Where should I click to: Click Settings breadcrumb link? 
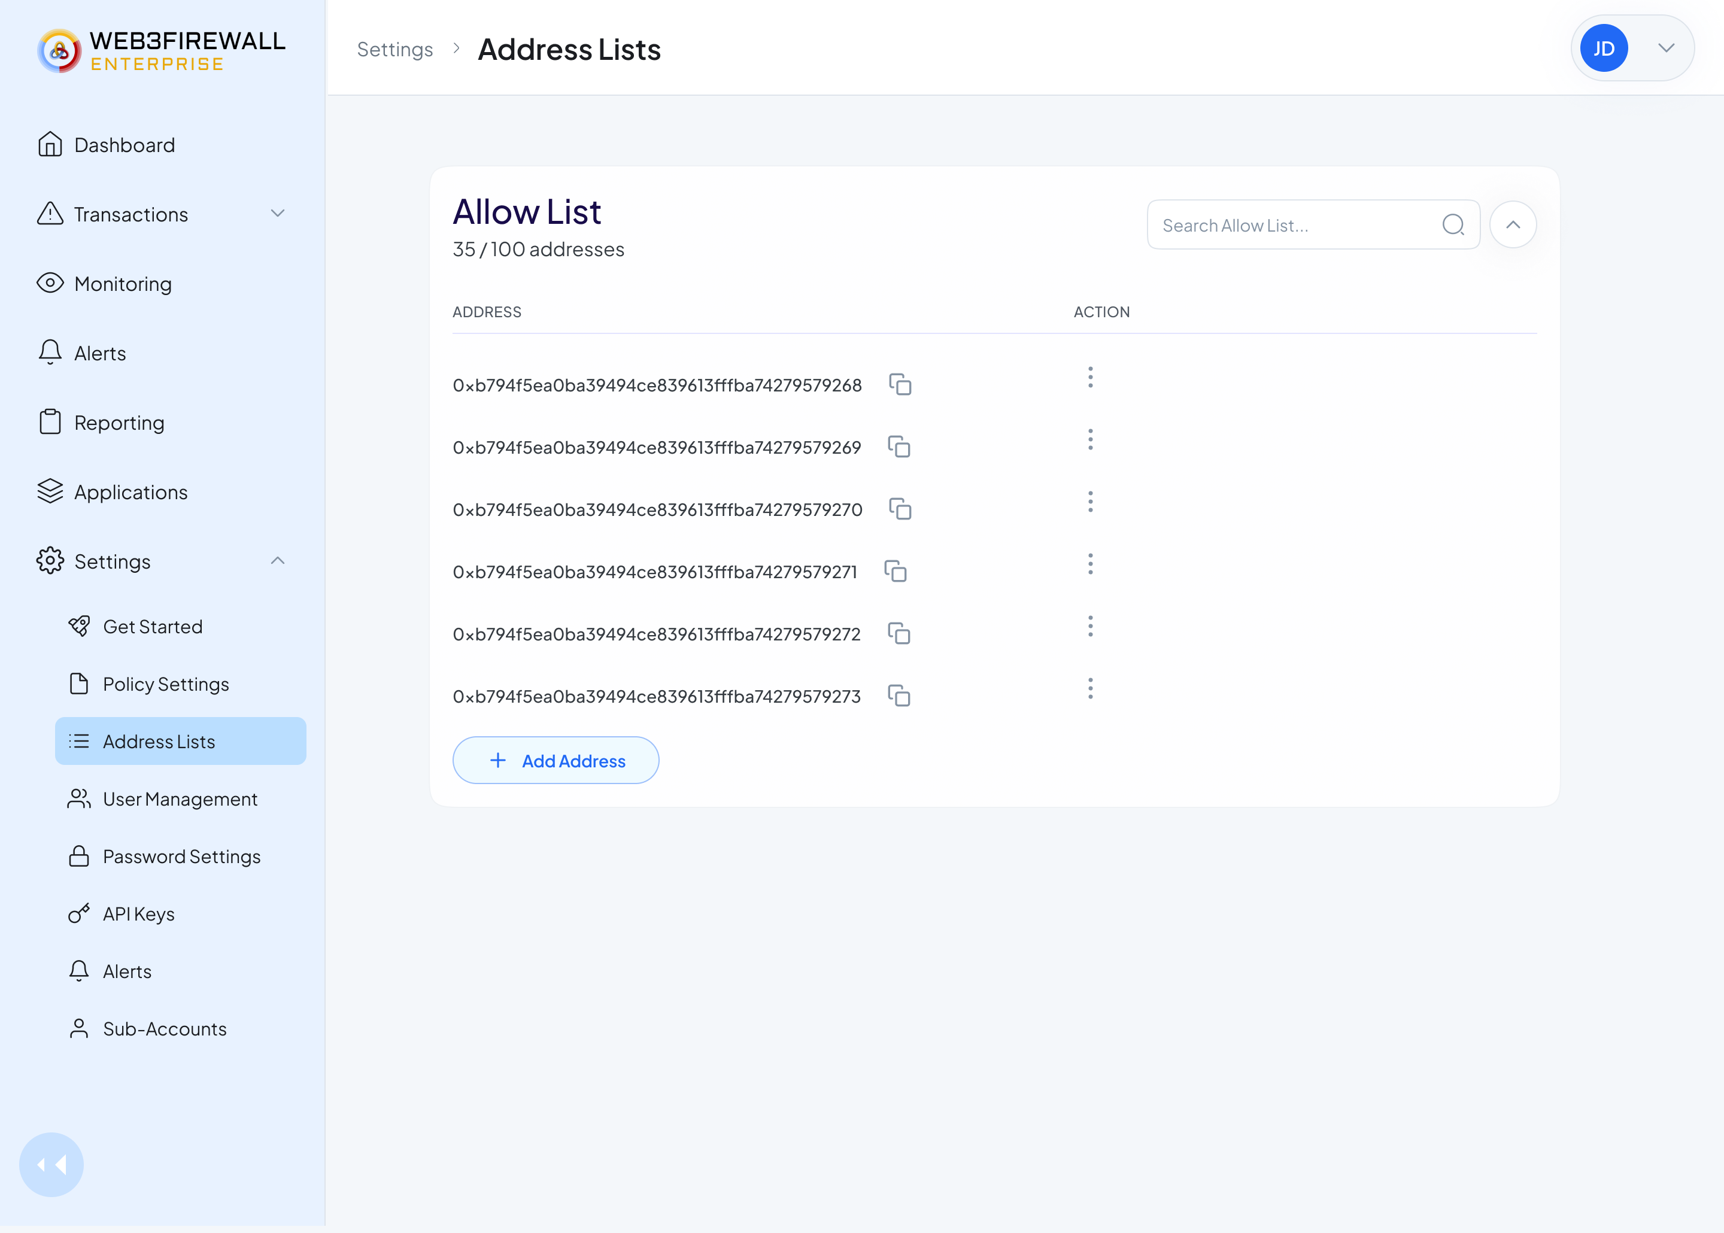point(394,49)
